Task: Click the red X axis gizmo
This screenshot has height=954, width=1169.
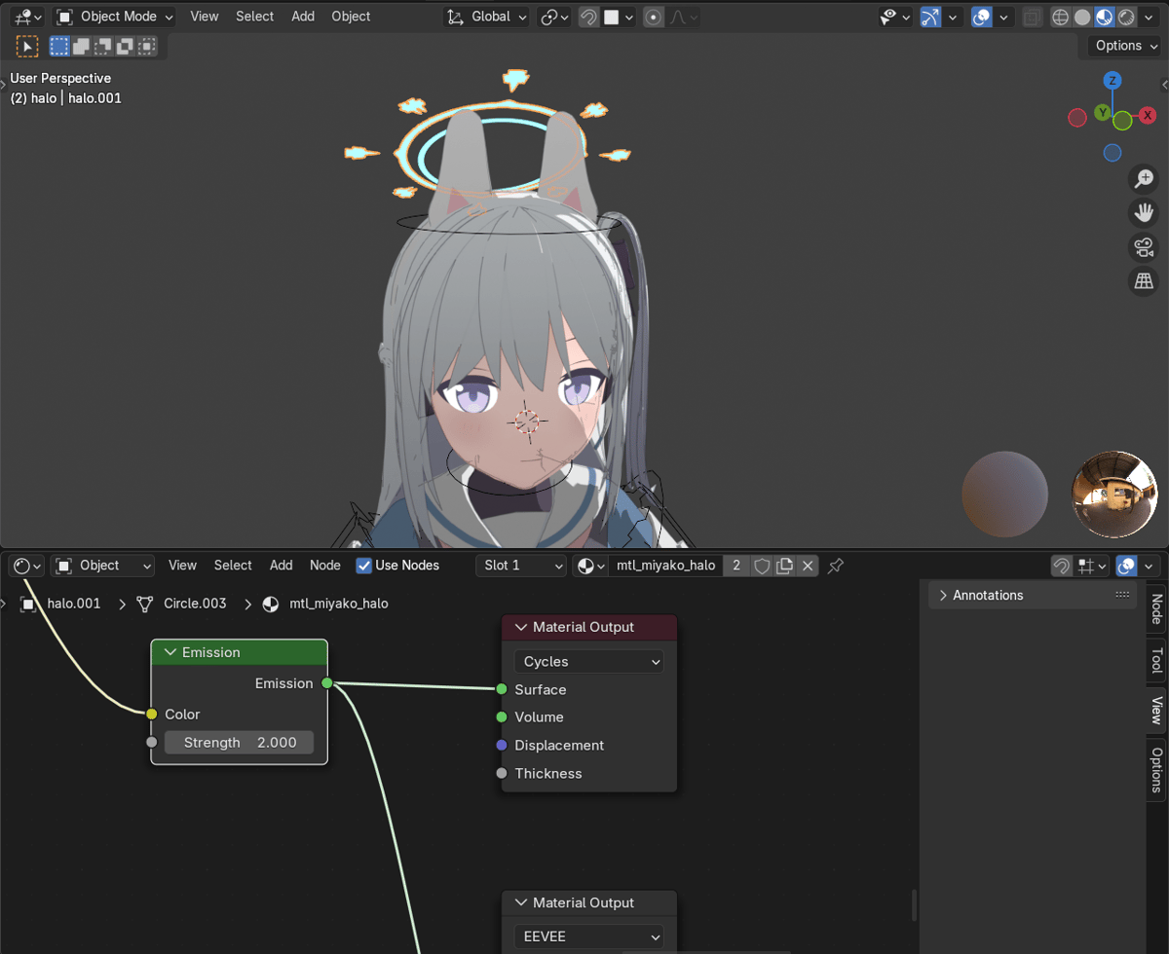Action: 1149,115
